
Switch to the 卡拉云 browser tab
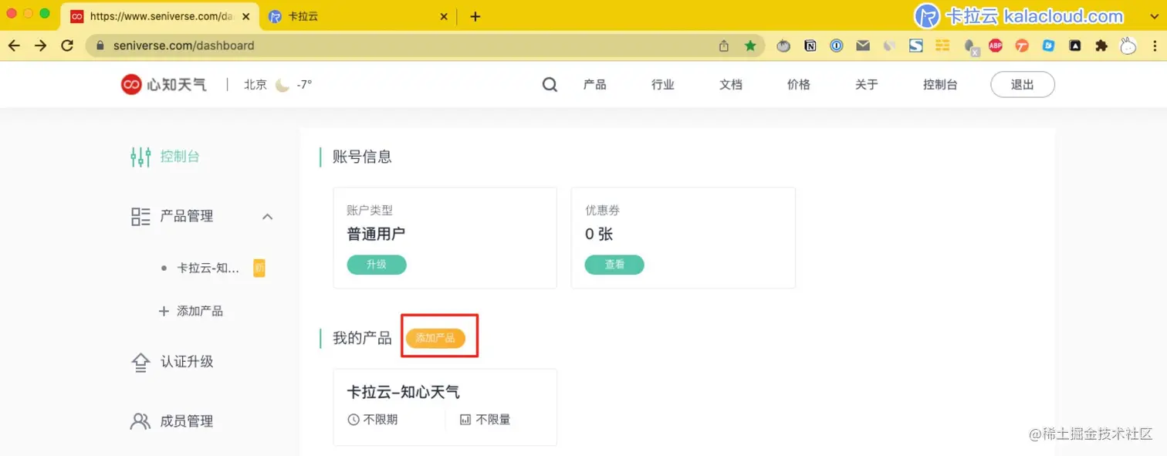(359, 16)
